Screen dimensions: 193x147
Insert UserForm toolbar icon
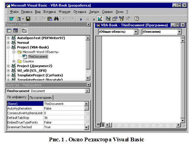[19, 19]
